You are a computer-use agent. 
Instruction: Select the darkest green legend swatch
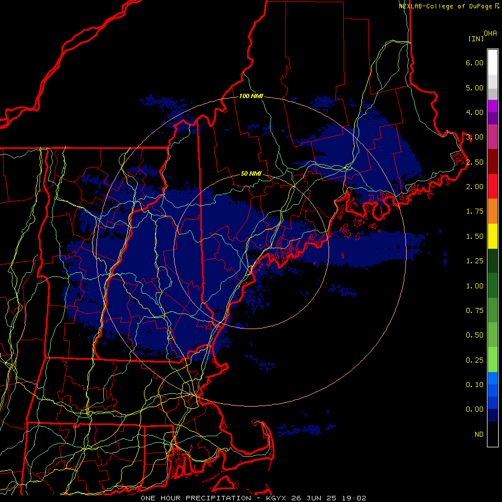[493, 260]
